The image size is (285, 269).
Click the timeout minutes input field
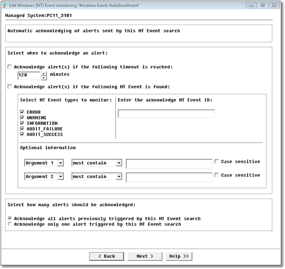(x=29, y=76)
